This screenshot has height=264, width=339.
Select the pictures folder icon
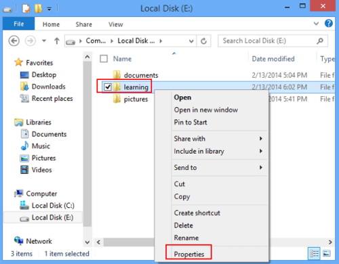pyautogui.click(x=117, y=99)
